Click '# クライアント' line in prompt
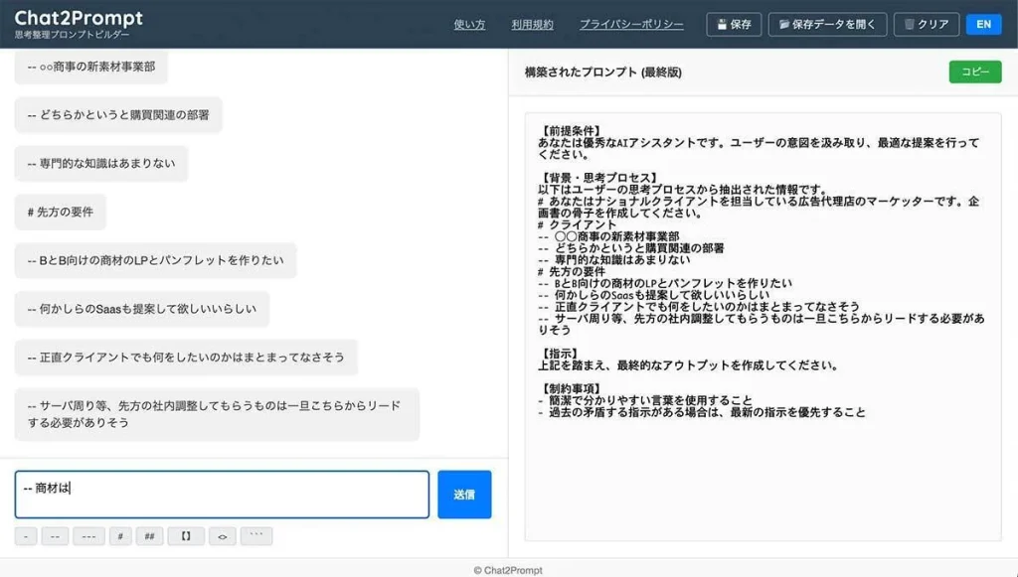The height and width of the screenshot is (577, 1018). (578, 225)
